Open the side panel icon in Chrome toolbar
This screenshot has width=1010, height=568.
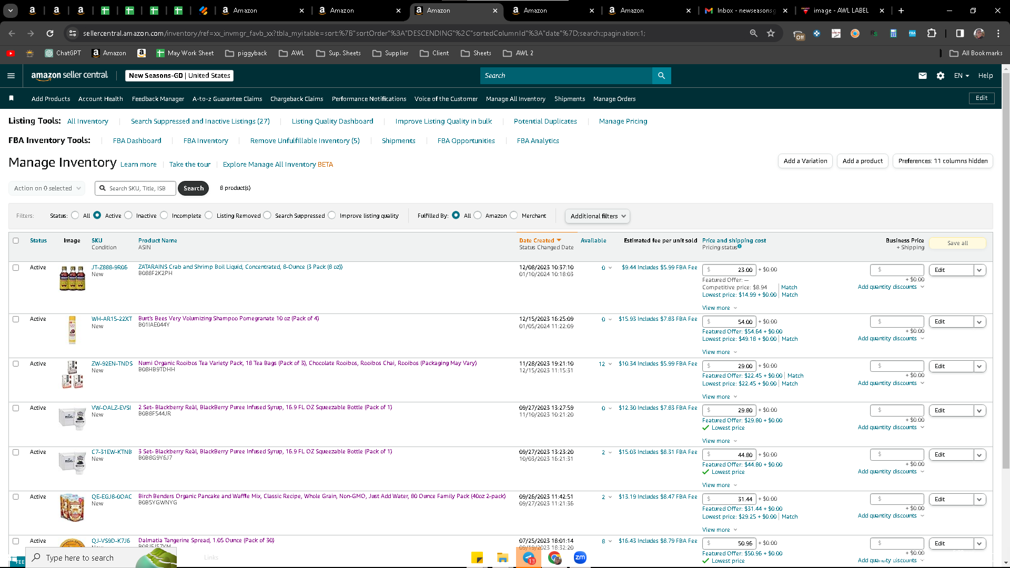(960, 33)
